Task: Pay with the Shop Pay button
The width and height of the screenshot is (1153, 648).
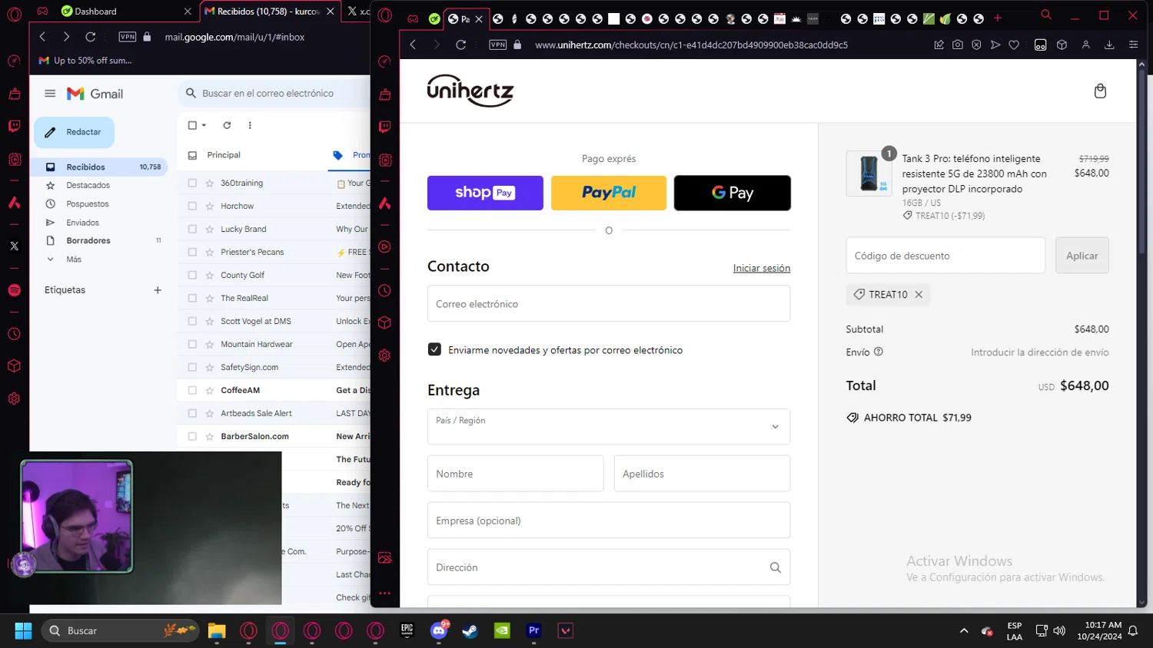Action: (485, 193)
